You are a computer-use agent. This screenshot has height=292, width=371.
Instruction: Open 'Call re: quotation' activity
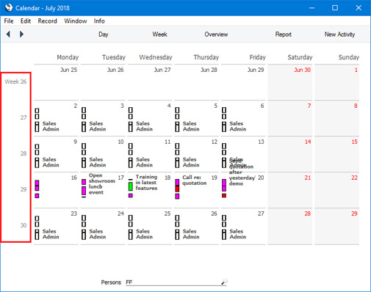coord(195,180)
